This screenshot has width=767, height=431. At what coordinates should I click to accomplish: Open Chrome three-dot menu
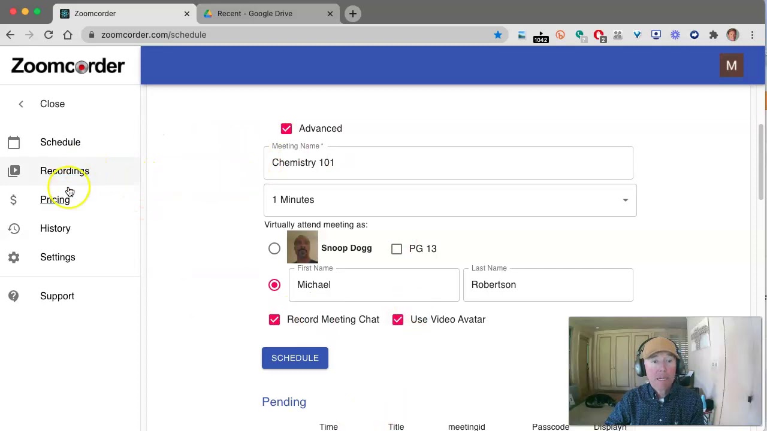(753, 35)
